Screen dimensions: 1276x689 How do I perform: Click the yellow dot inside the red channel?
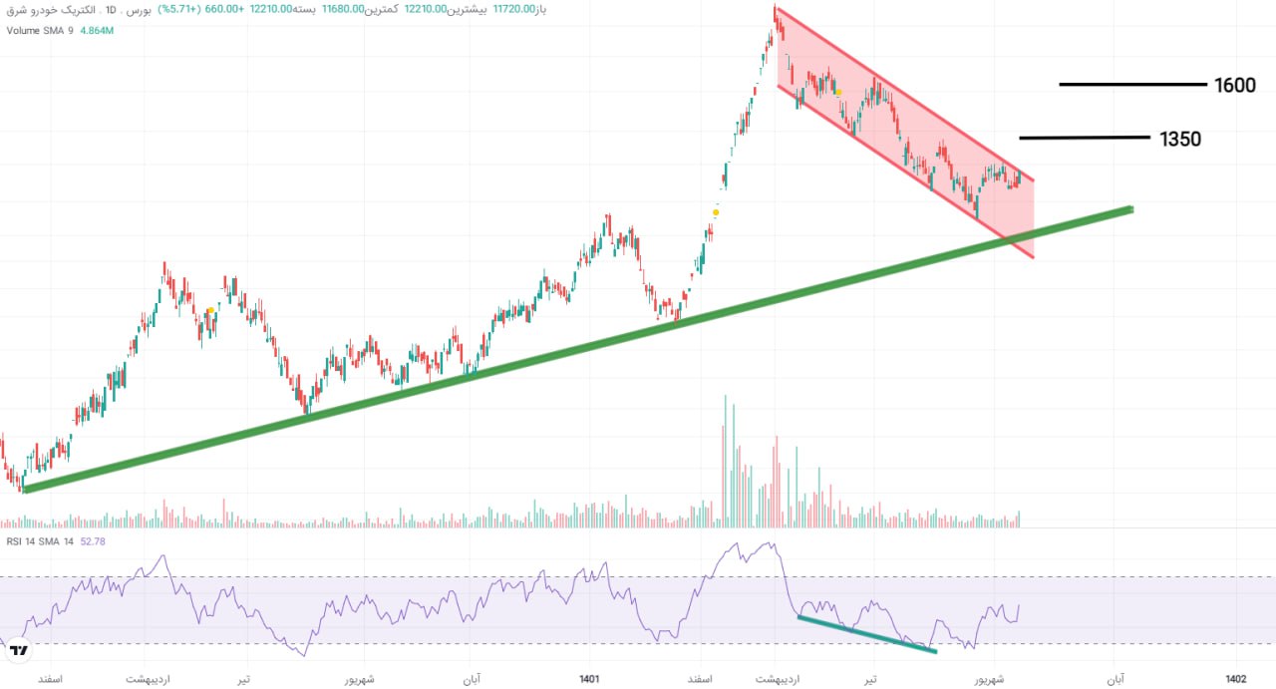pos(838,93)
